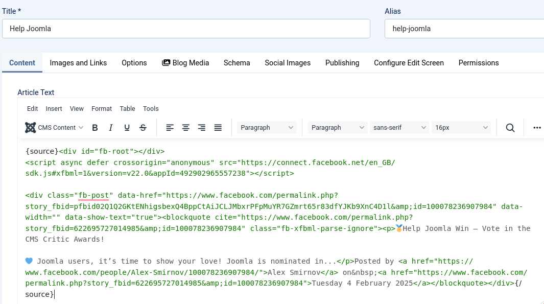This screenshot has height=304, width=544.
Task: Open the Format menu
Action: [x=102, y=109]
